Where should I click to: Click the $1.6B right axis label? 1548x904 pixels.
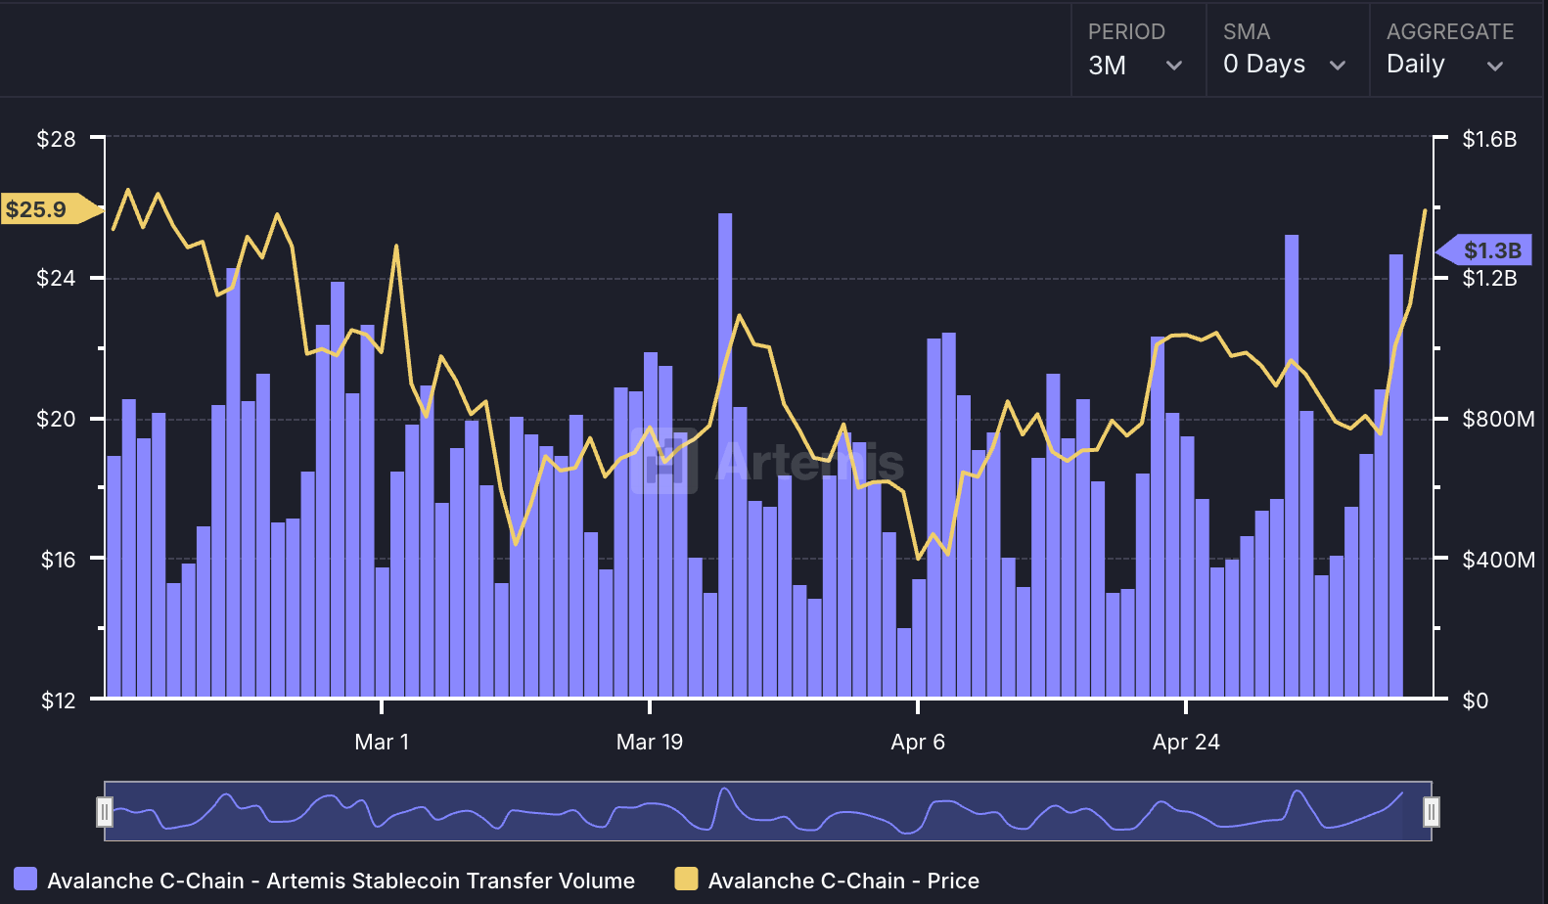pos(1489,139)
